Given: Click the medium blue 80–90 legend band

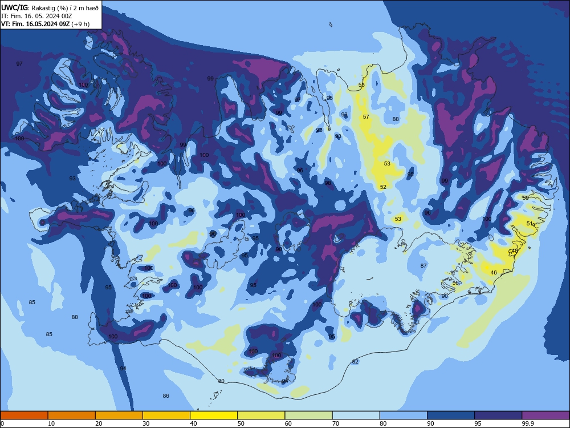Looking at the screenshot, I should click(x=404, y=415).
